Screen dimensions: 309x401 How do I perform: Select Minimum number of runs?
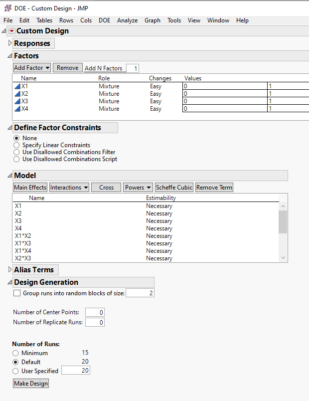(15, 353)
